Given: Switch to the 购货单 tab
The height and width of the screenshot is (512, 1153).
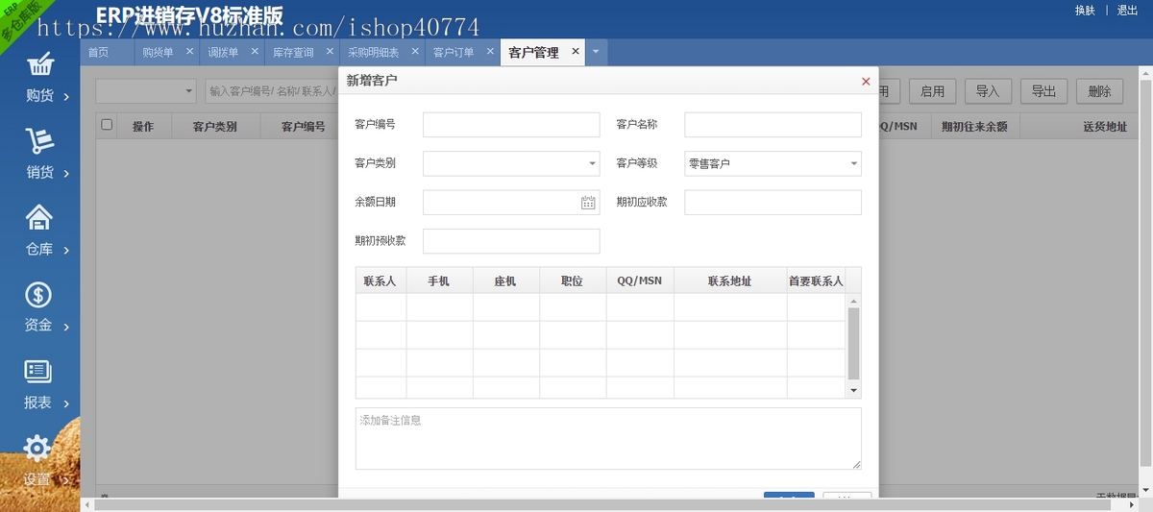Looking at the screenshot, I should pos(158,53).
